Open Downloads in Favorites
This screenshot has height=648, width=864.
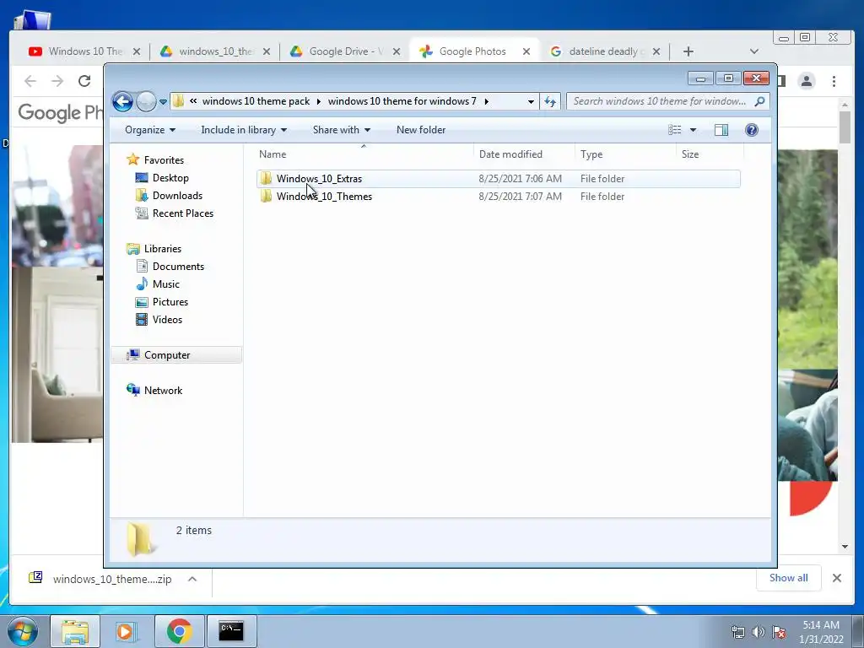pos(177,196)
